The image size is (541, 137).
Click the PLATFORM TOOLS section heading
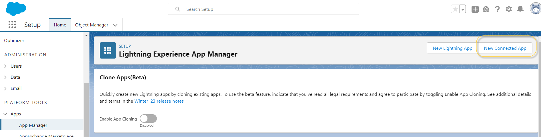tap(25, 102)
